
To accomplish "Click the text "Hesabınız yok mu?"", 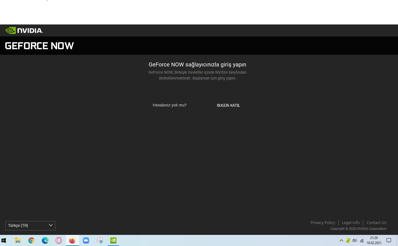I will [170, 105].
